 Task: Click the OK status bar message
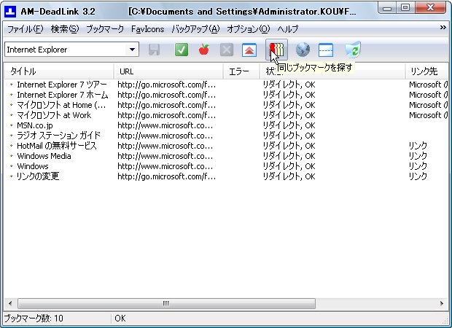(120, 319)
